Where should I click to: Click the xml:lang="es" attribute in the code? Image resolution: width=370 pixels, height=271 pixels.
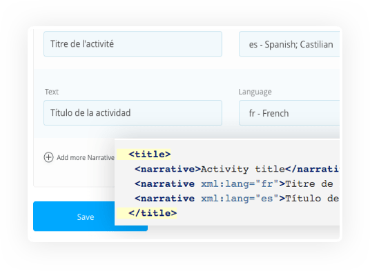240,199
